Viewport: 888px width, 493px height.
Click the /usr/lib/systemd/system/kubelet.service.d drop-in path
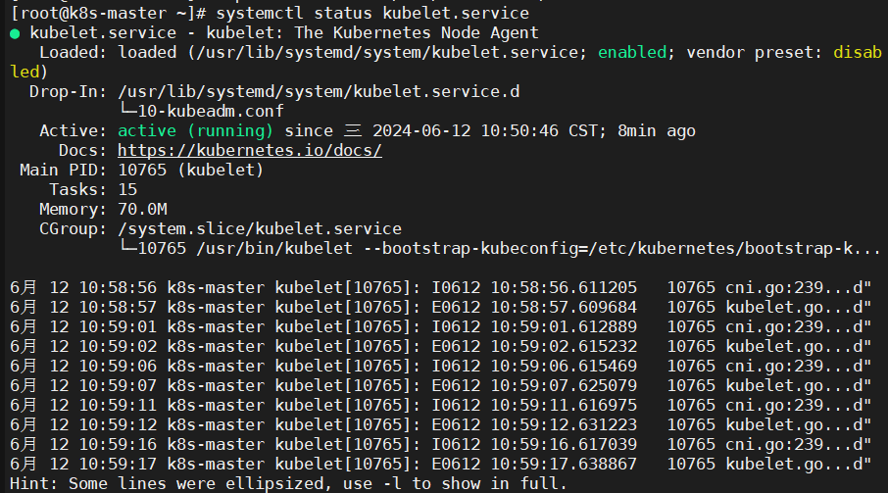point(319,92)
